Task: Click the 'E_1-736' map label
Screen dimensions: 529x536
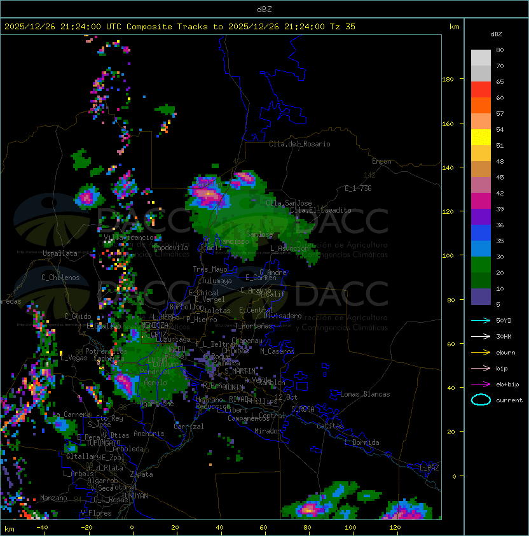Action: pos(358,188)
